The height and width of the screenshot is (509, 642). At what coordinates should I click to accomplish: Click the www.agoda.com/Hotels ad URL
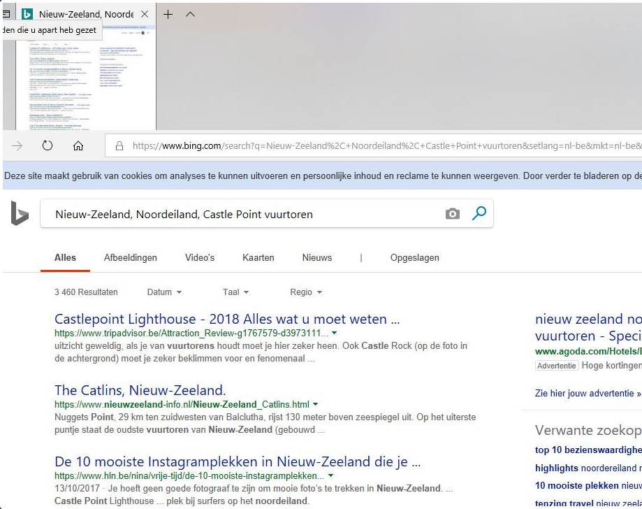(588, 351)
